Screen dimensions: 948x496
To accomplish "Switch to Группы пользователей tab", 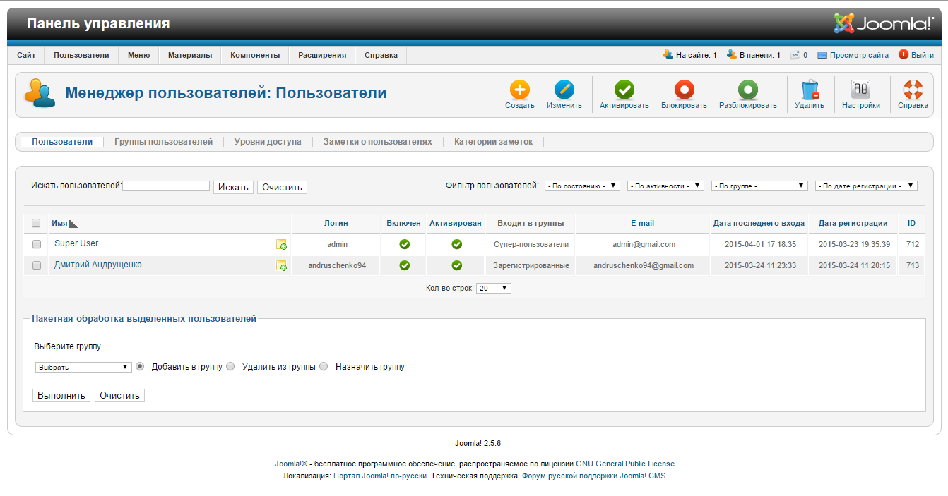I will click(163, 142).
